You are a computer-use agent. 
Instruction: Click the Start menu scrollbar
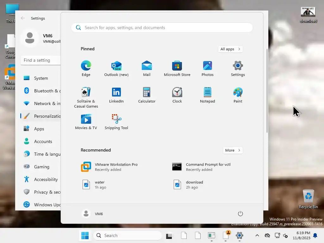(x=267, y=91)
